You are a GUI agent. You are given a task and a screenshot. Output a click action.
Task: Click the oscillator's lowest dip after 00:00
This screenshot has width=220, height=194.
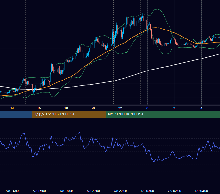tap(154, 162)
